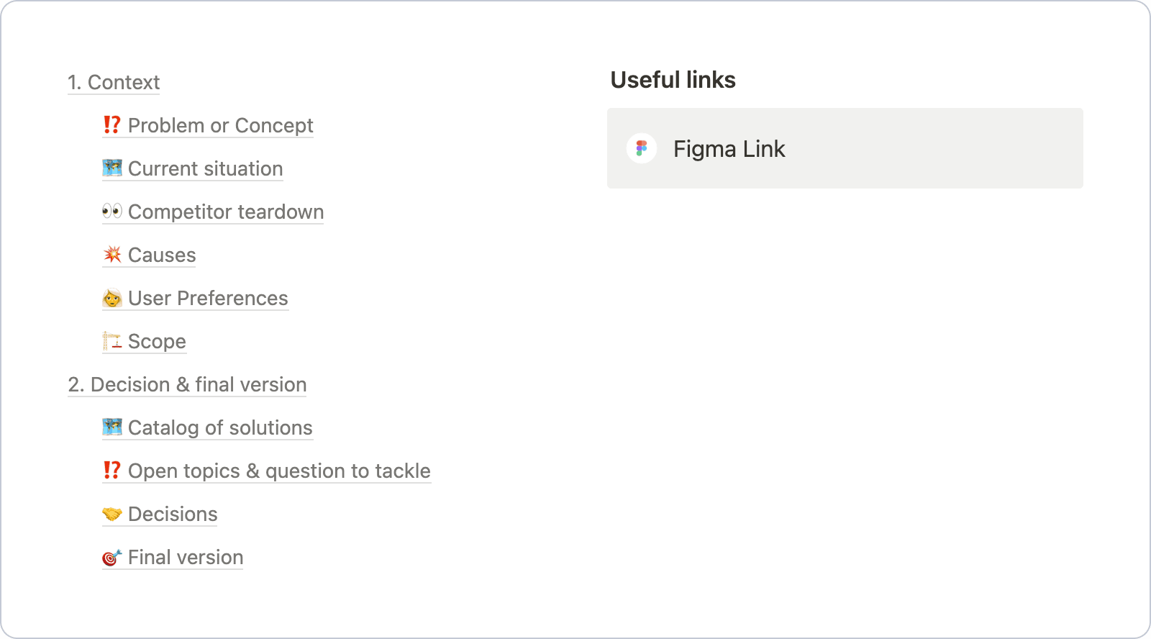Open Open topics & question to tackle
The width and height of the screenshot is (1151, 639).
(x=279, y=471)
